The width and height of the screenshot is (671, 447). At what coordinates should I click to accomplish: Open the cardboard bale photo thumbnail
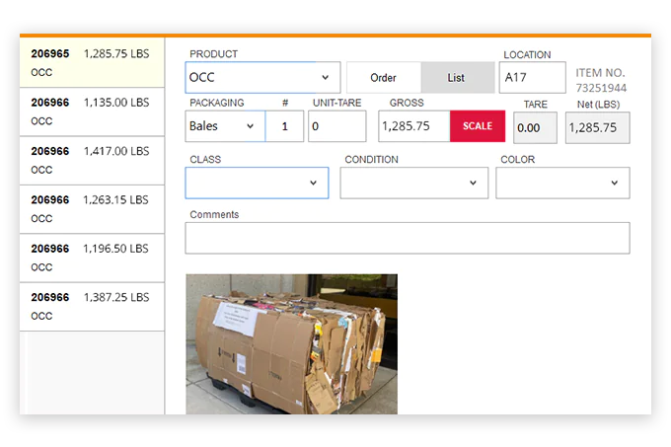tap(291, 343)
